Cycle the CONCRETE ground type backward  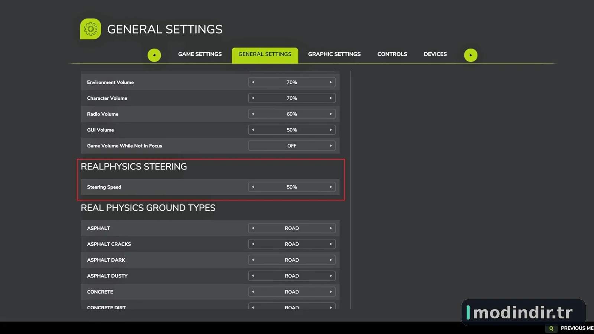coord(253,292)
